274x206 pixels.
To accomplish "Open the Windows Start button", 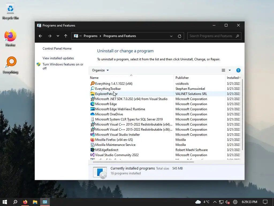I will [x=5, y=202].
